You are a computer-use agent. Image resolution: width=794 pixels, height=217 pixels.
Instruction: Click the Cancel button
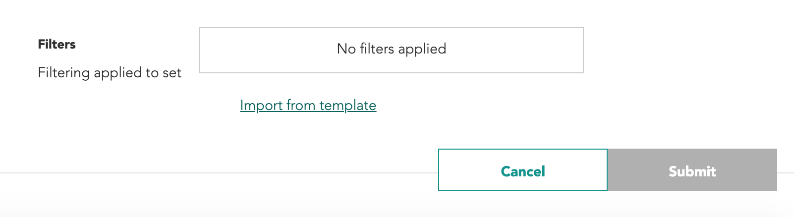(522, 170)
